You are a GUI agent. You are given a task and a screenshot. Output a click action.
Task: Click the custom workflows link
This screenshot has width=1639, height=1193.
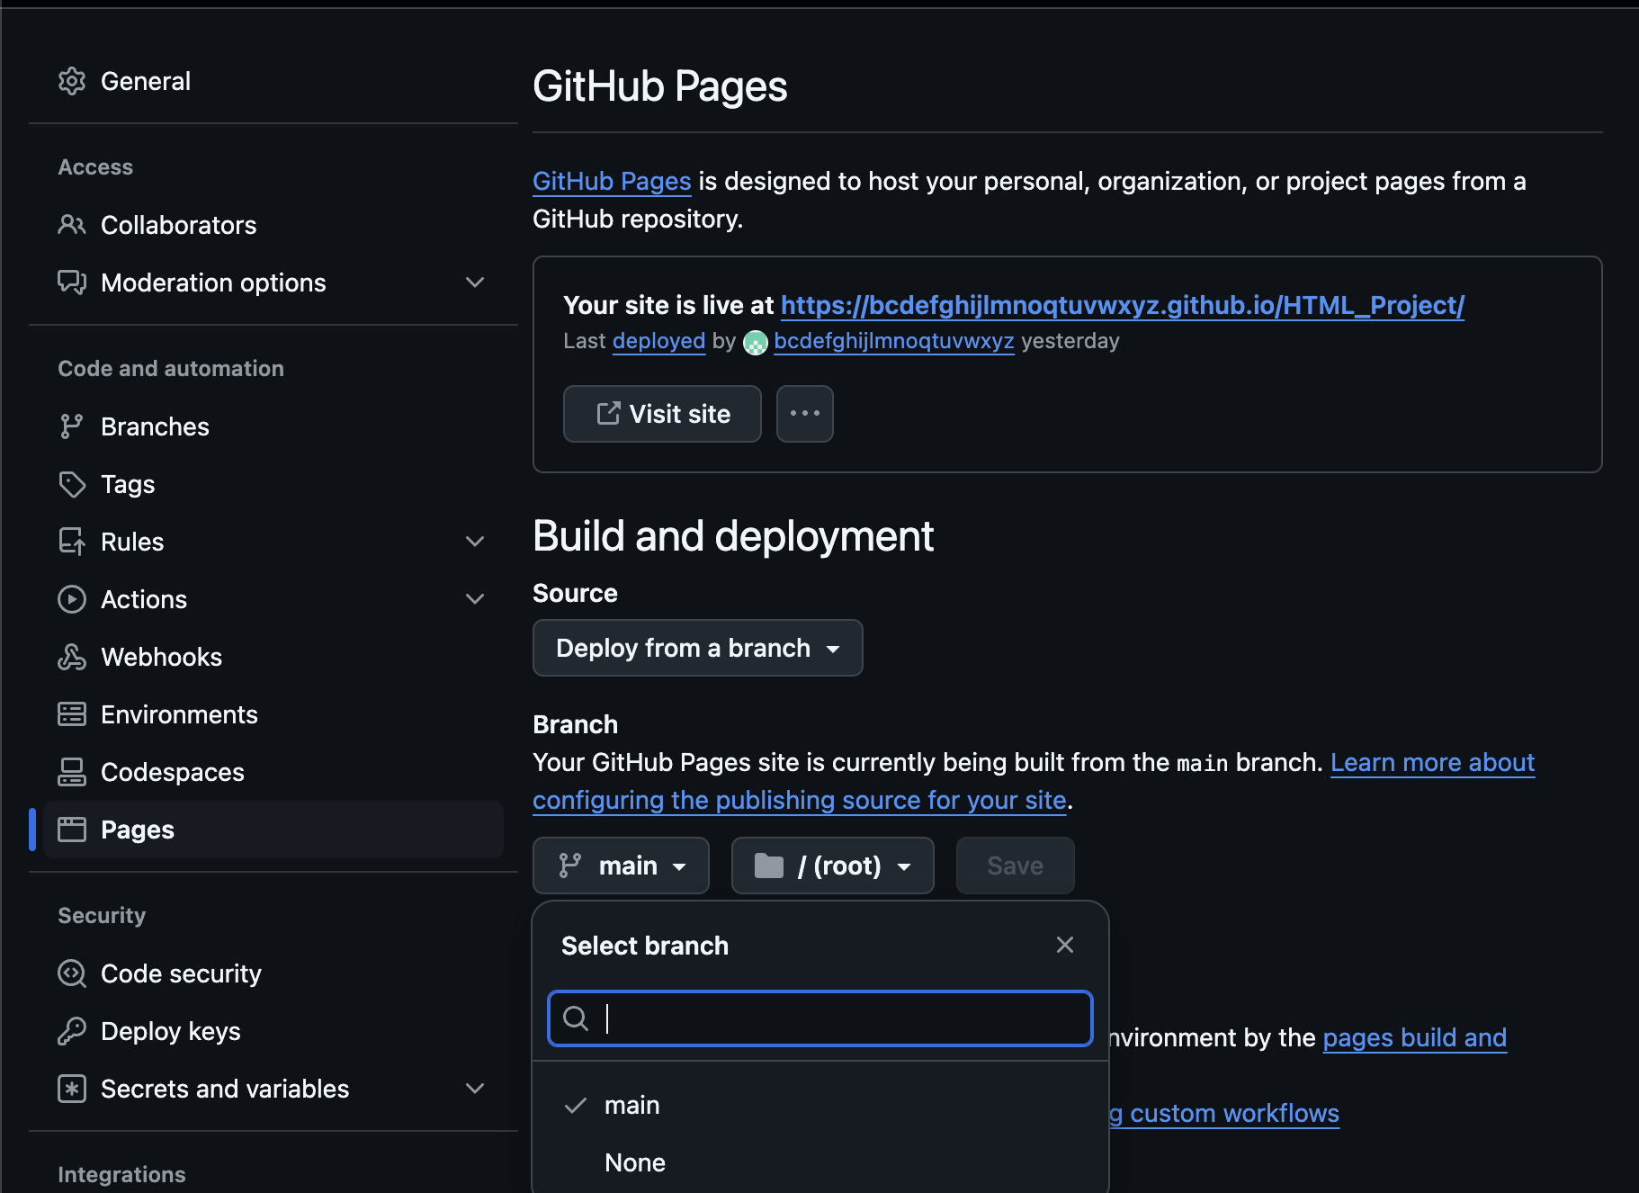click(1224, 1113)
